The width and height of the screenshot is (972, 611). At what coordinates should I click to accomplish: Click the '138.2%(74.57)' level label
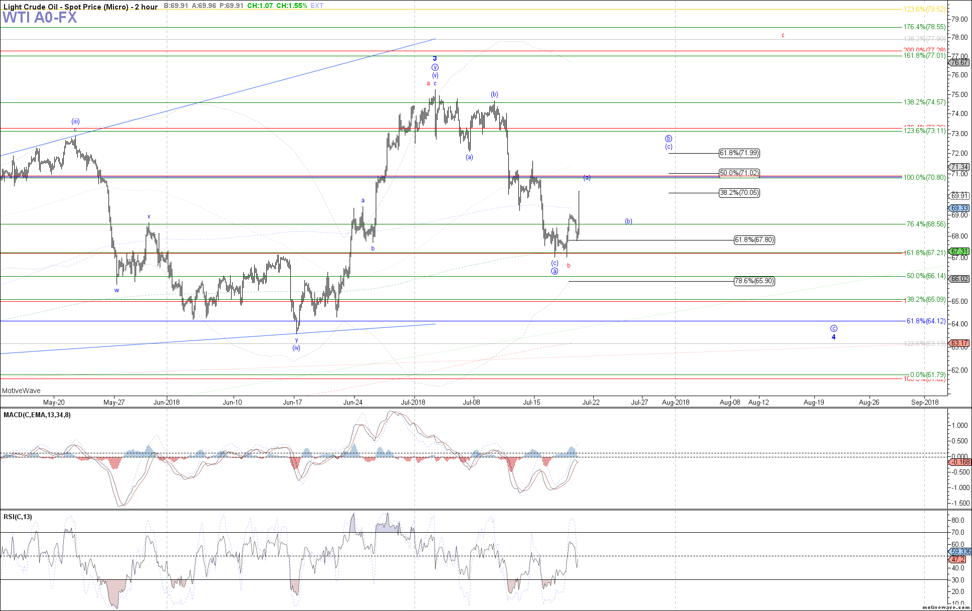[x=924, y=102]
